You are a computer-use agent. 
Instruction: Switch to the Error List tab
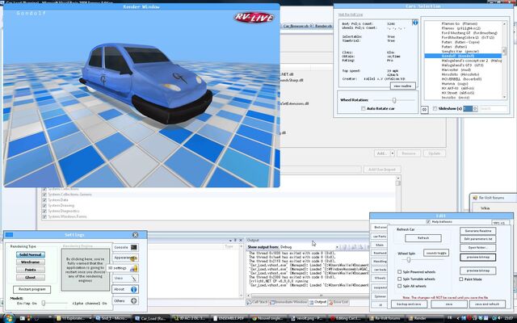338,302
